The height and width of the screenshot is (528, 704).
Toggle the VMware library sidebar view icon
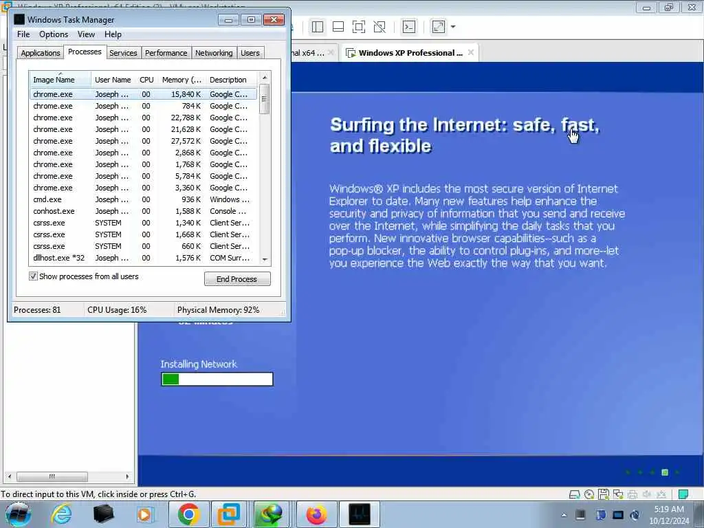[318, 27]
